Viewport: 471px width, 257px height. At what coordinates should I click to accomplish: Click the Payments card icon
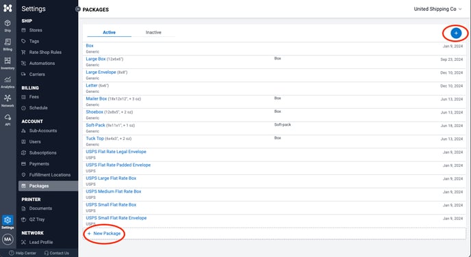pos(24,164)
